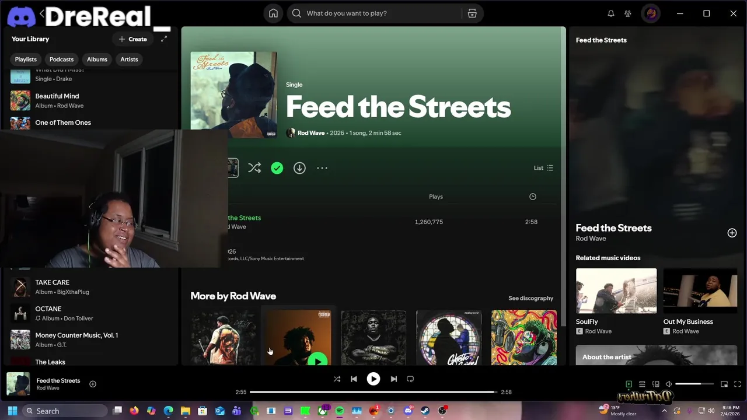Open the weather widget showing 15°F
Image resolution: width=747 pixels, height=420 pixels.
click(617, 411)
